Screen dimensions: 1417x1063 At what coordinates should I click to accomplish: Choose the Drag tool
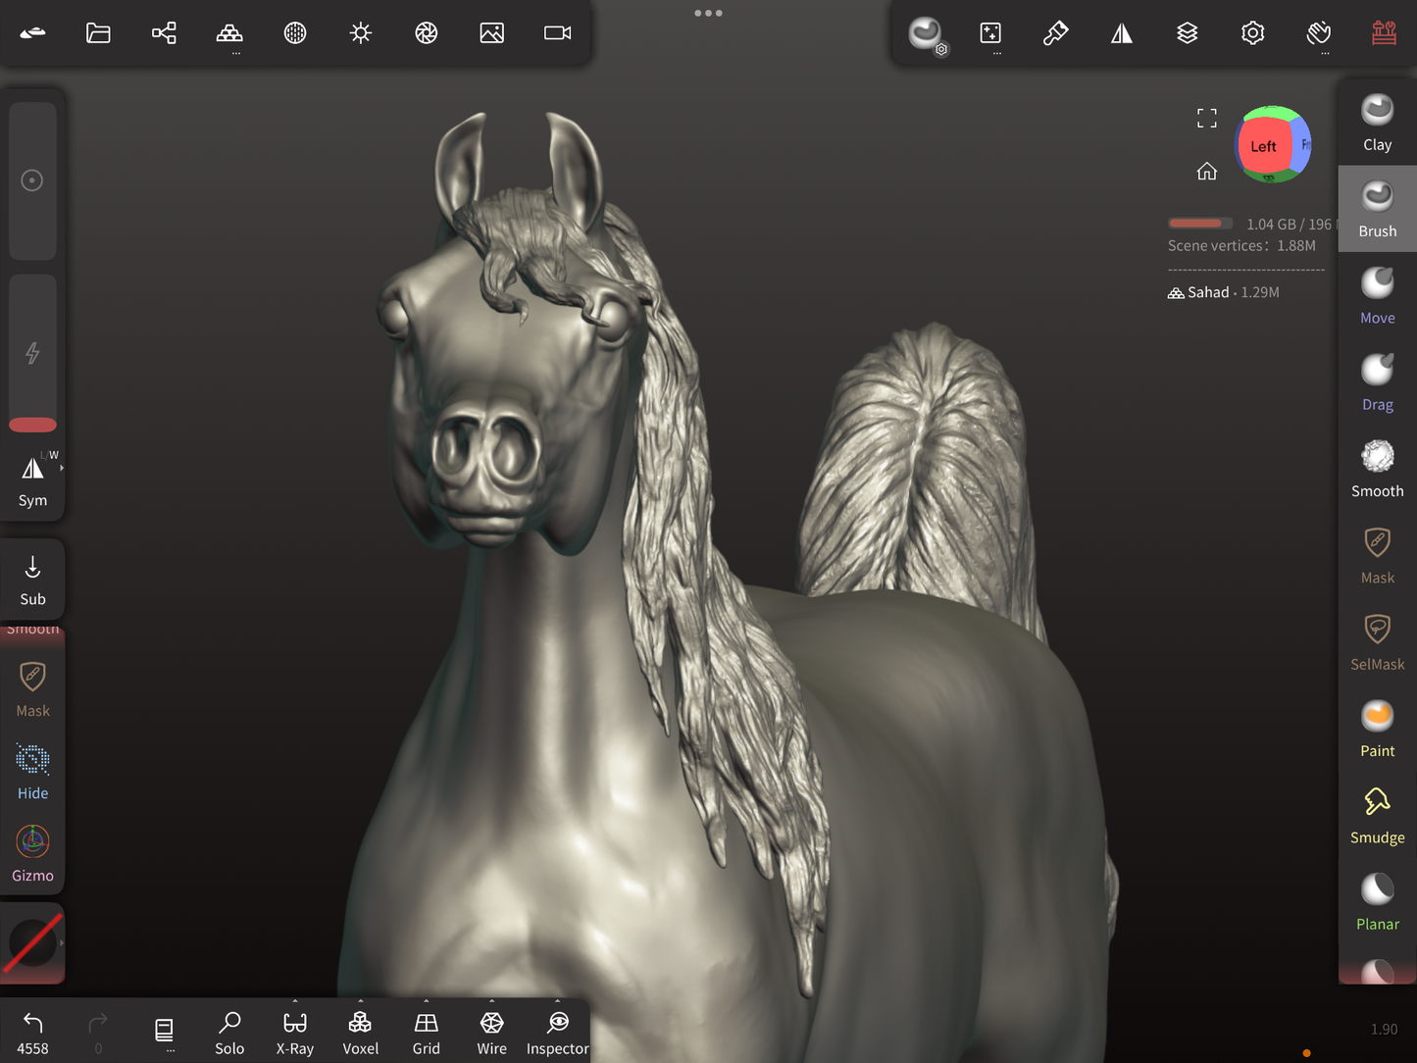pyautogui.click(x=1377, y=381)
